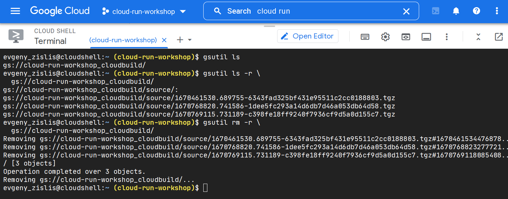The width and height of the screenshot is (508, 199).
Task: Toggle the on-screen keyboard icon
Action: click(x=365, y=37)
